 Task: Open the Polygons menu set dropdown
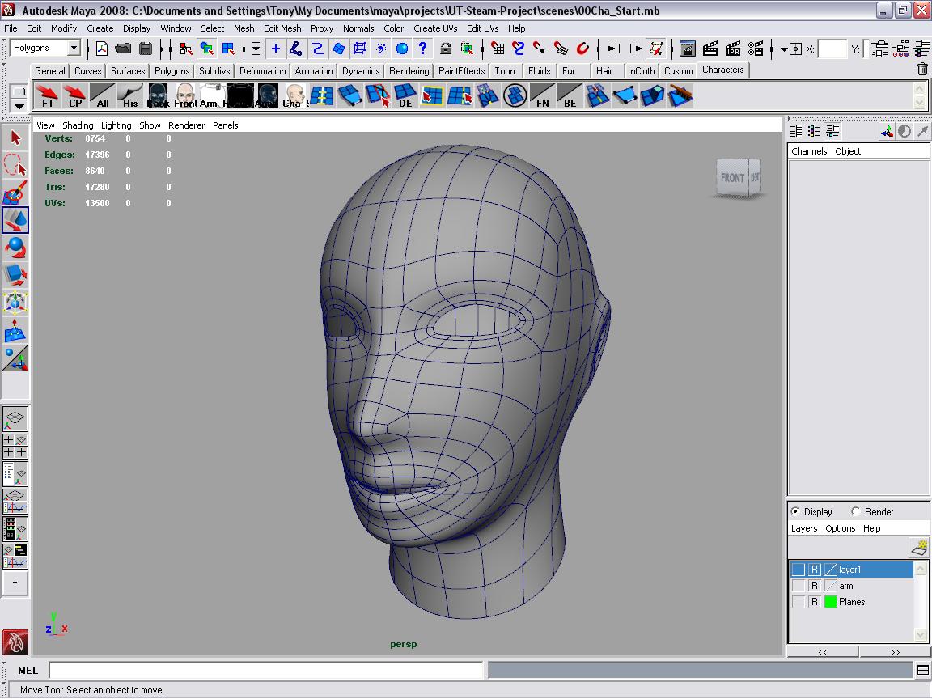pyautogui.click(x=74, y=49)
